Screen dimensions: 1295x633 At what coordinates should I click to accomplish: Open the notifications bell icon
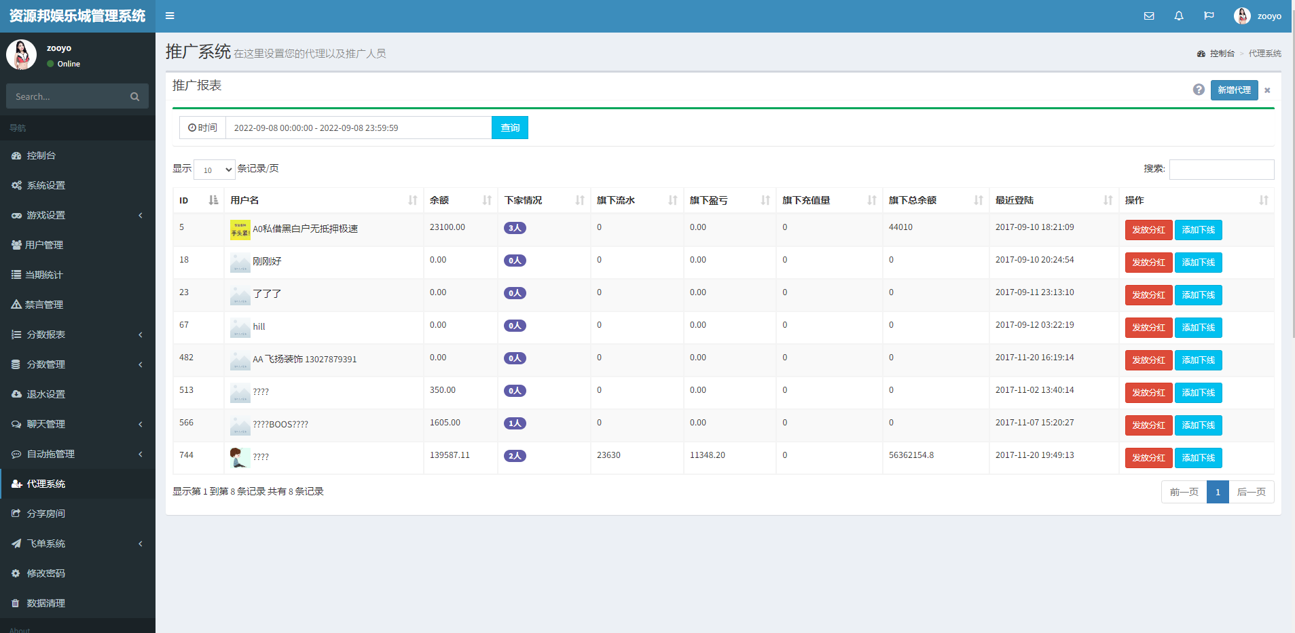click(x=1178, y=16)
